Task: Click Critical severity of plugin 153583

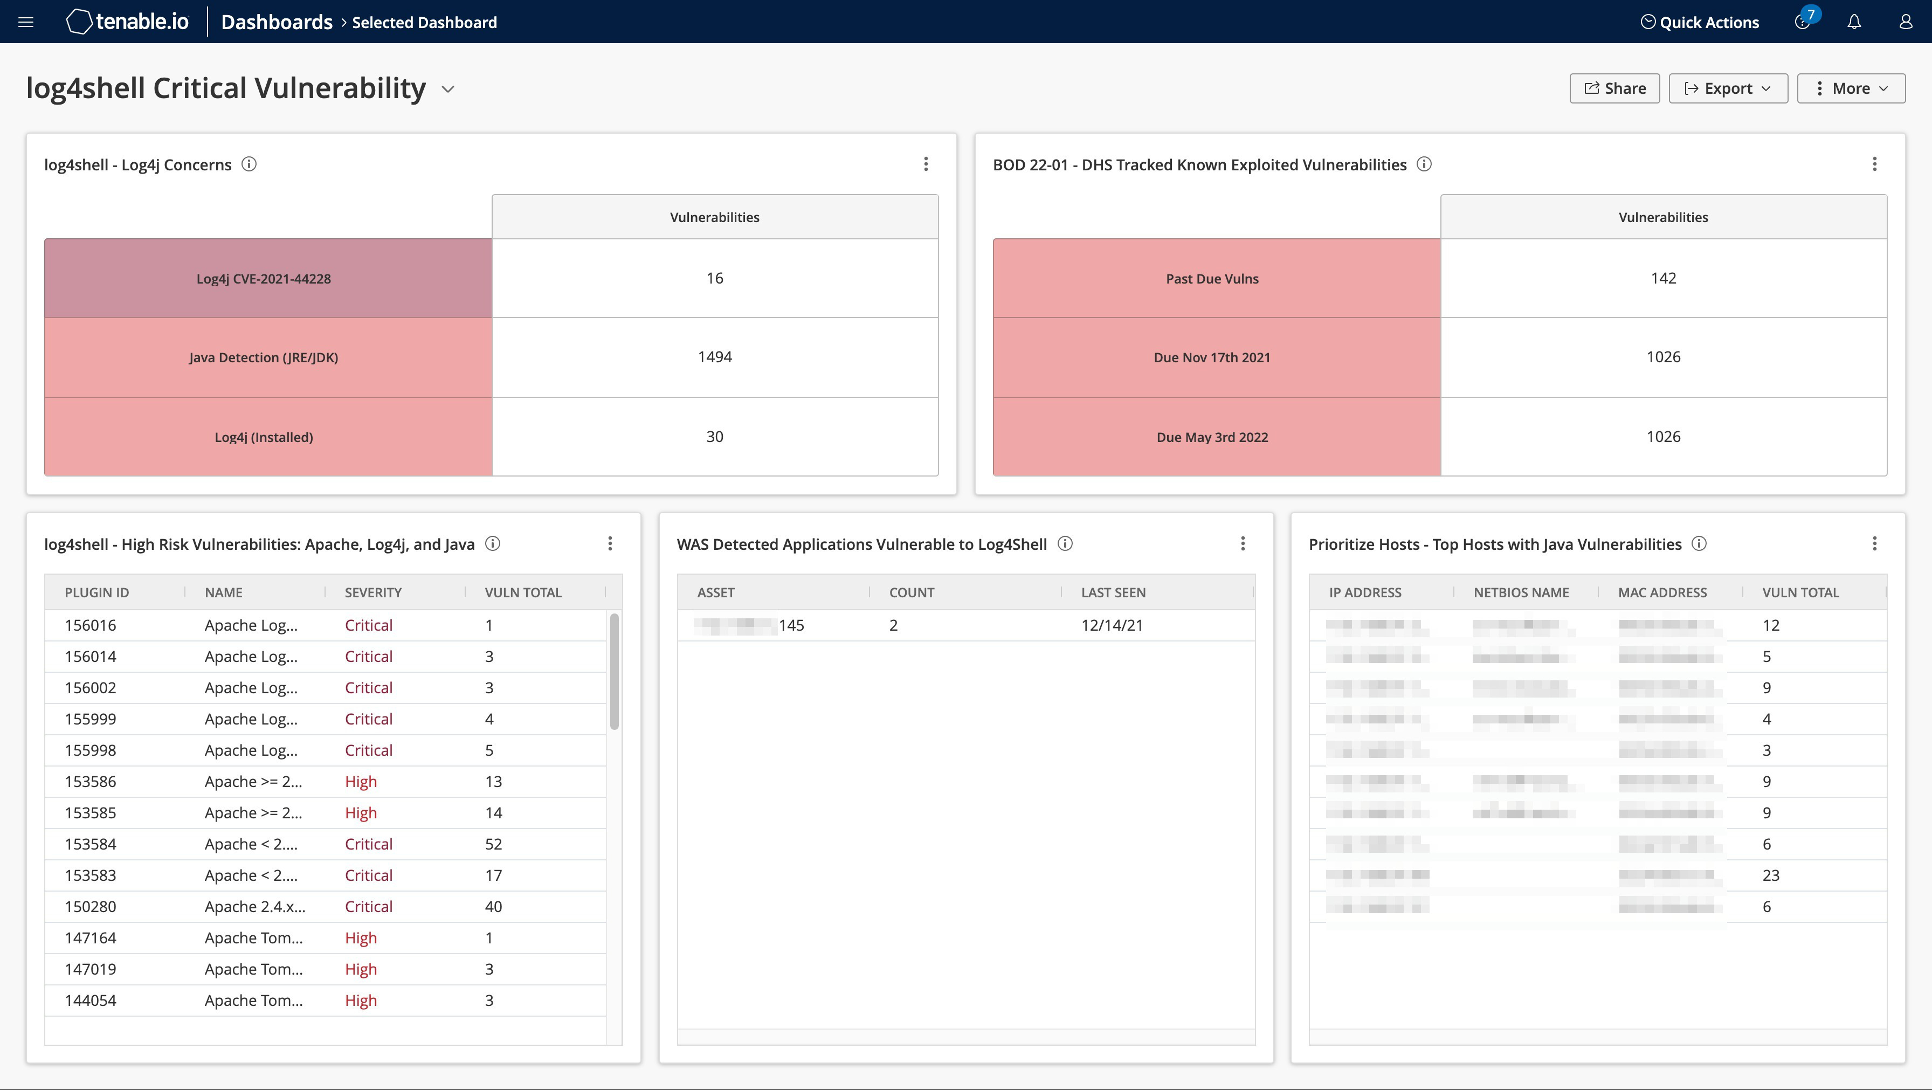Action: (x=368, y=875)
